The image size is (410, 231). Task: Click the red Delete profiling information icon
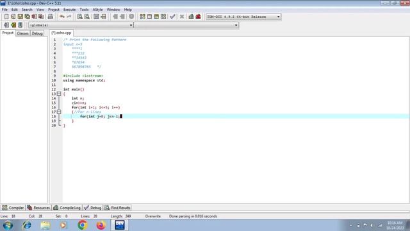click(198, 17)
